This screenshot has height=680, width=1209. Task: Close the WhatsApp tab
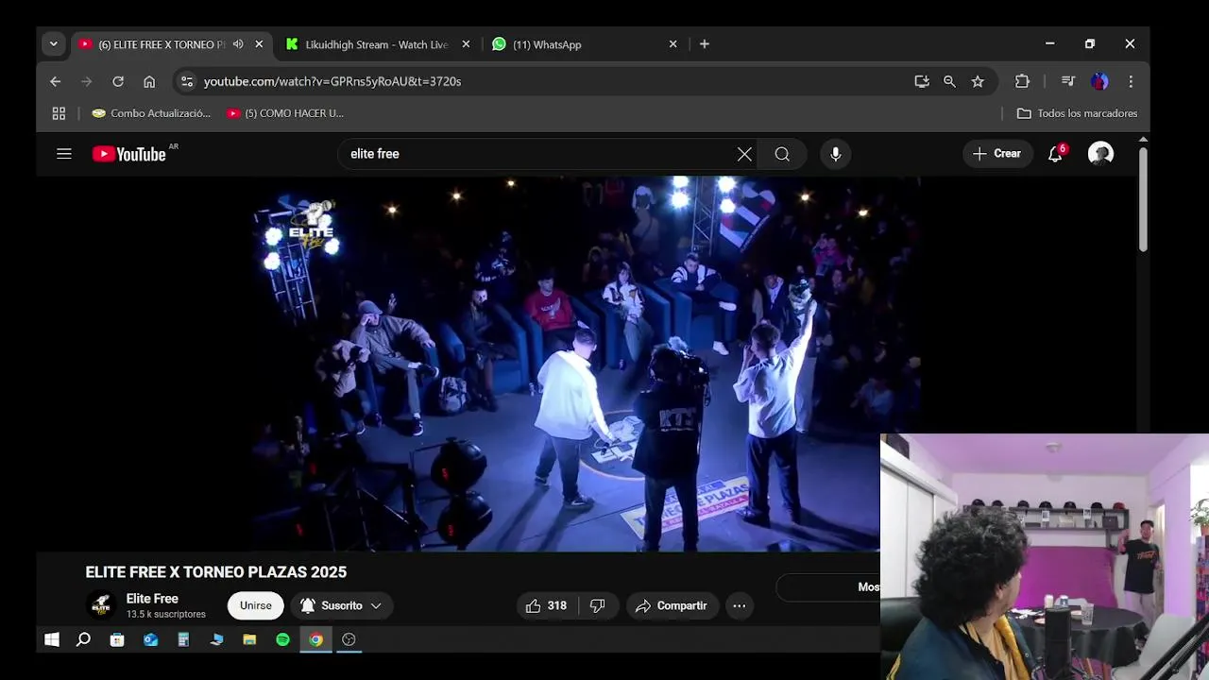[673, 44]
